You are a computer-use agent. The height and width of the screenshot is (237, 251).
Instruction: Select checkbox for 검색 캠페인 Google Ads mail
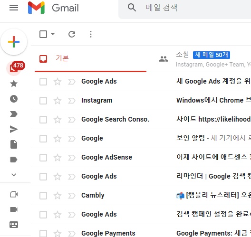pyautogui.click(x=43, y=215)
